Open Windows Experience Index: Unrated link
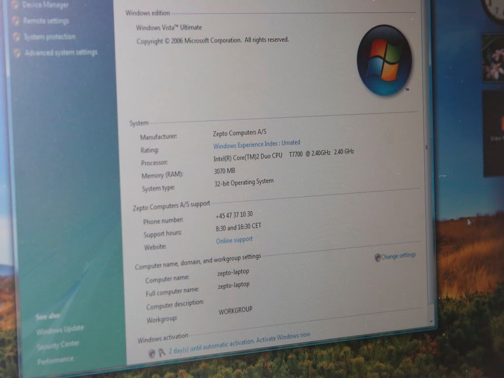The height and width of the screenshot is (378, 504). [x=256, y=144]
